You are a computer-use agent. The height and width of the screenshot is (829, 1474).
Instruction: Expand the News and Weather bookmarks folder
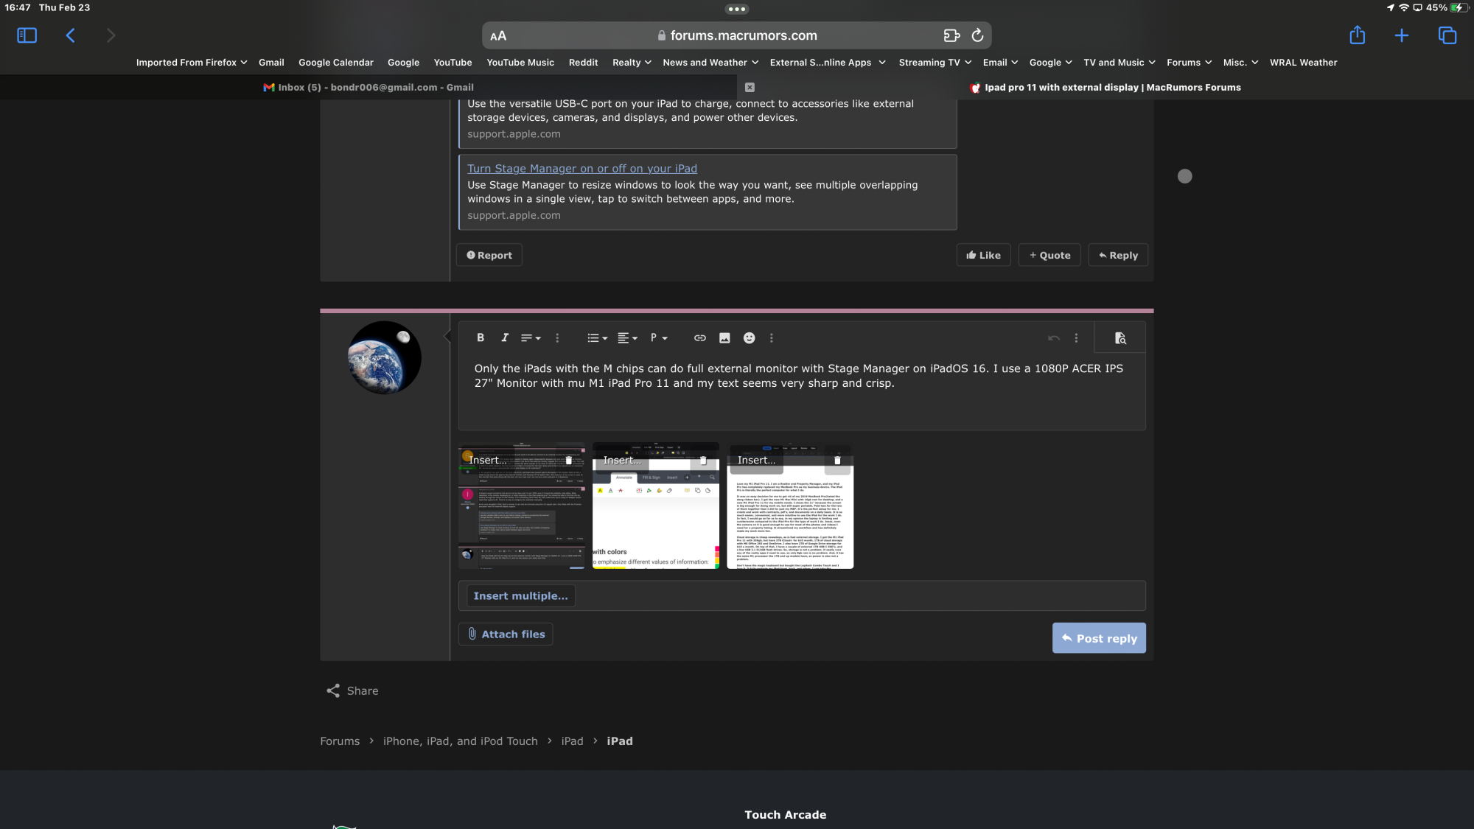click(710, 63)
